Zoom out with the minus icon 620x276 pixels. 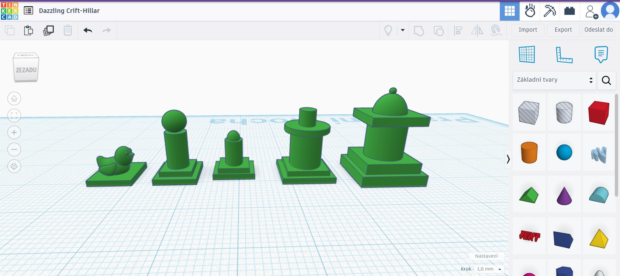tap(14, 149)
